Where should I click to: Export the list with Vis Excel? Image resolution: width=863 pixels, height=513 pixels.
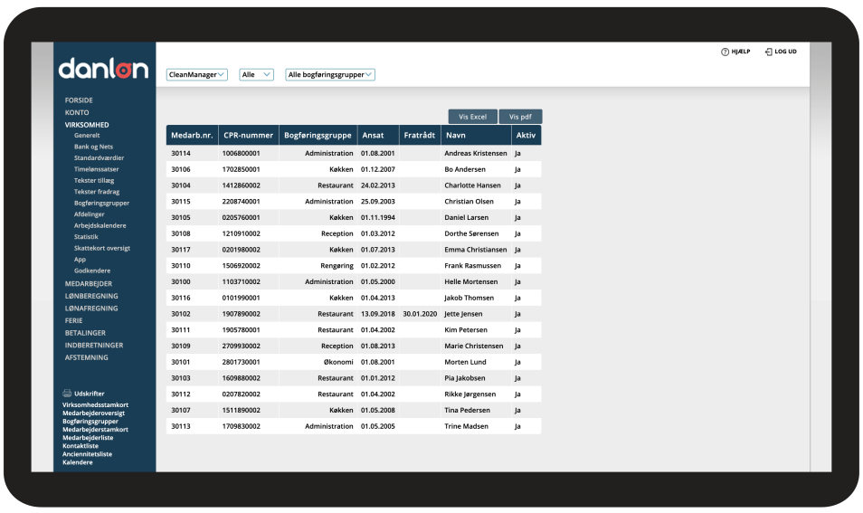pyautogui.click(x=472, y=117)
